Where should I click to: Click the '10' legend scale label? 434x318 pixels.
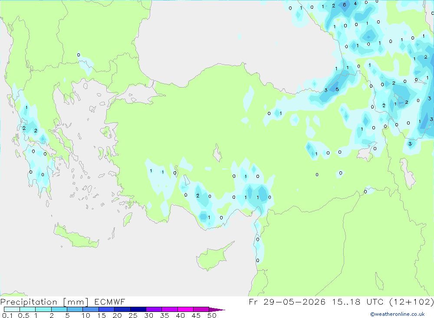(86, 315)
